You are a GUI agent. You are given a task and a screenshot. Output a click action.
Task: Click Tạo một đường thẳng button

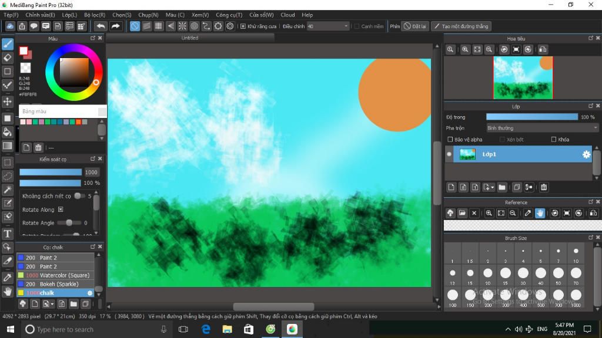(461, 26)
